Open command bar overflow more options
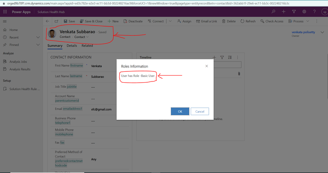The image size is (328, 173). point(317,21)
